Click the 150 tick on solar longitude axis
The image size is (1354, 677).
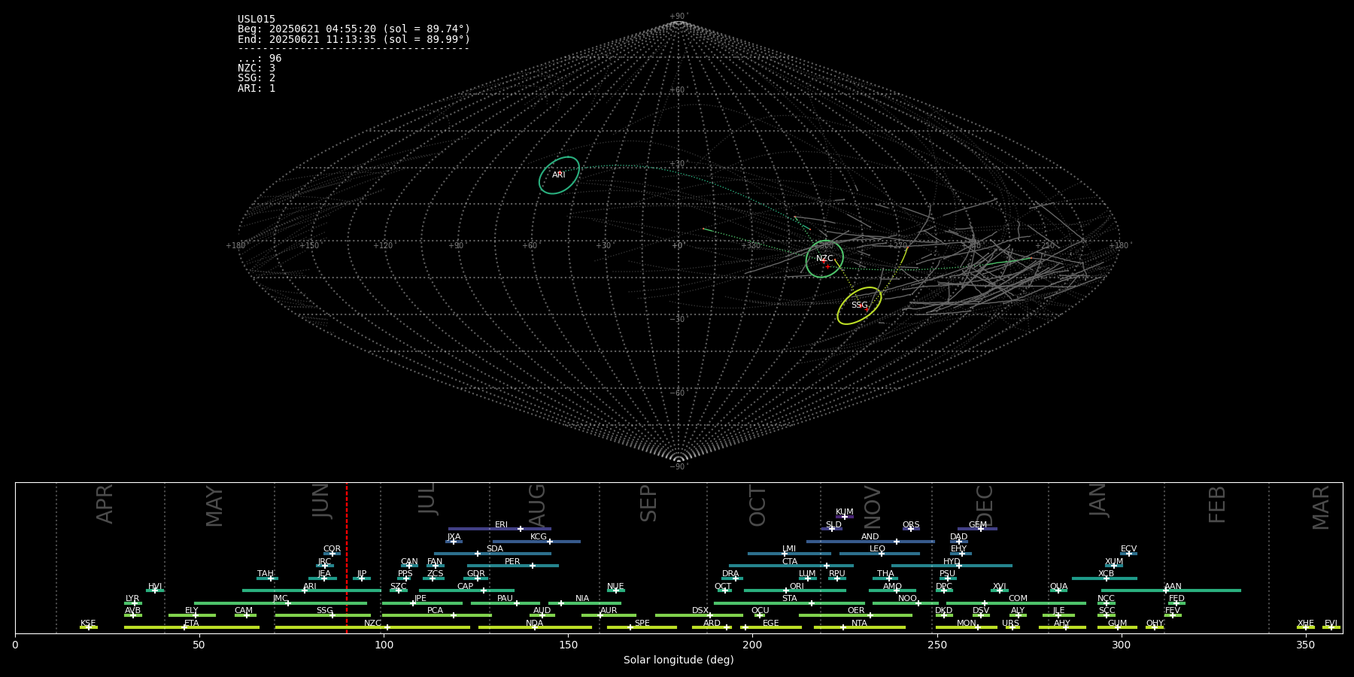point(568,645)
